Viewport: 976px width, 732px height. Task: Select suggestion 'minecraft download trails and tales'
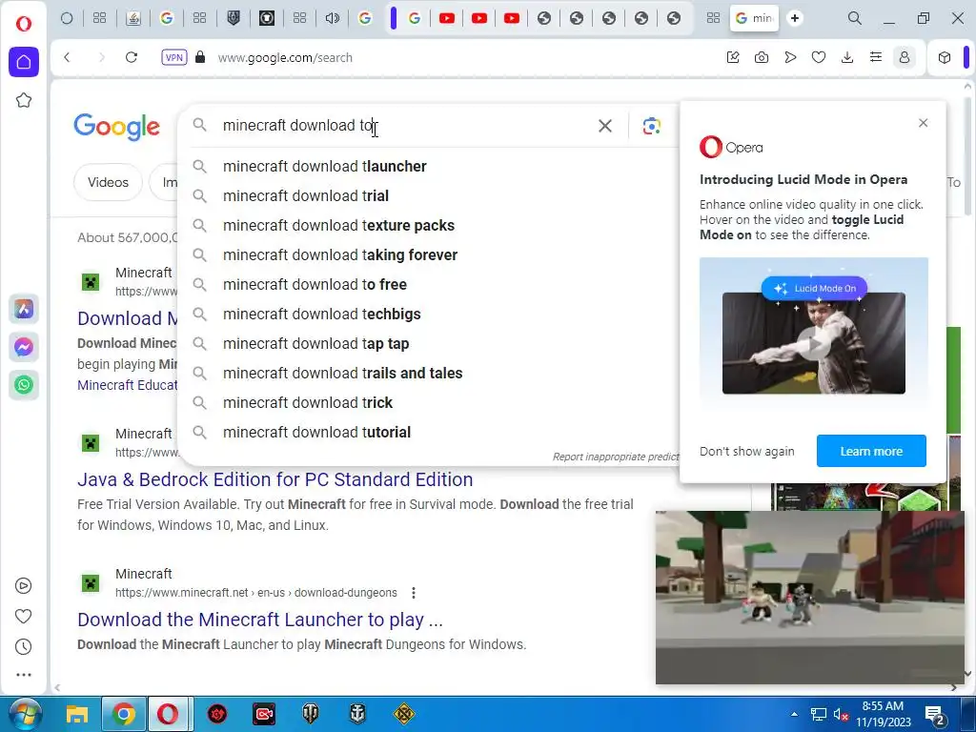coord(430,373)
